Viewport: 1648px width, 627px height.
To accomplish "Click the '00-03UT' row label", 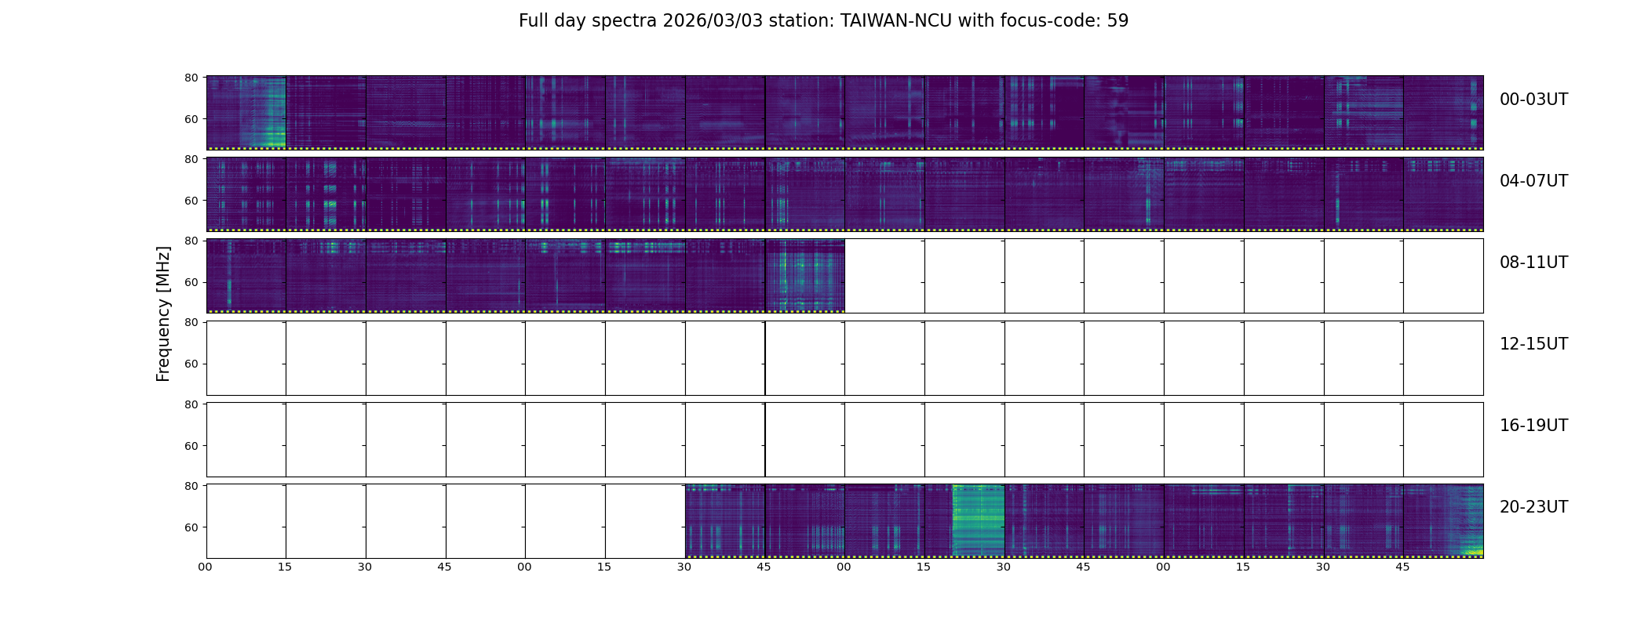I will 1533,100.
